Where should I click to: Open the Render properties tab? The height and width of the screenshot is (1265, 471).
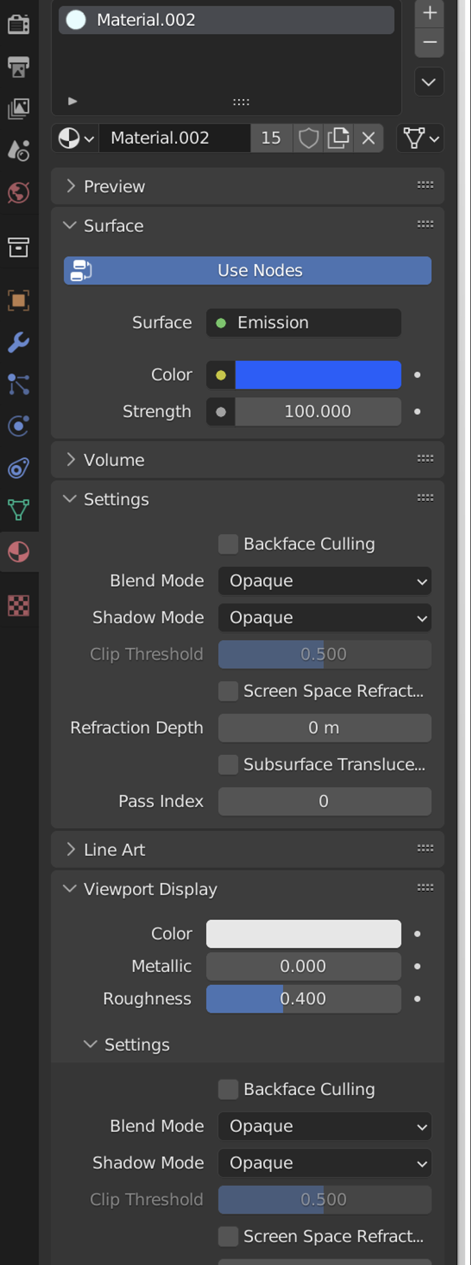pos(18,24)
